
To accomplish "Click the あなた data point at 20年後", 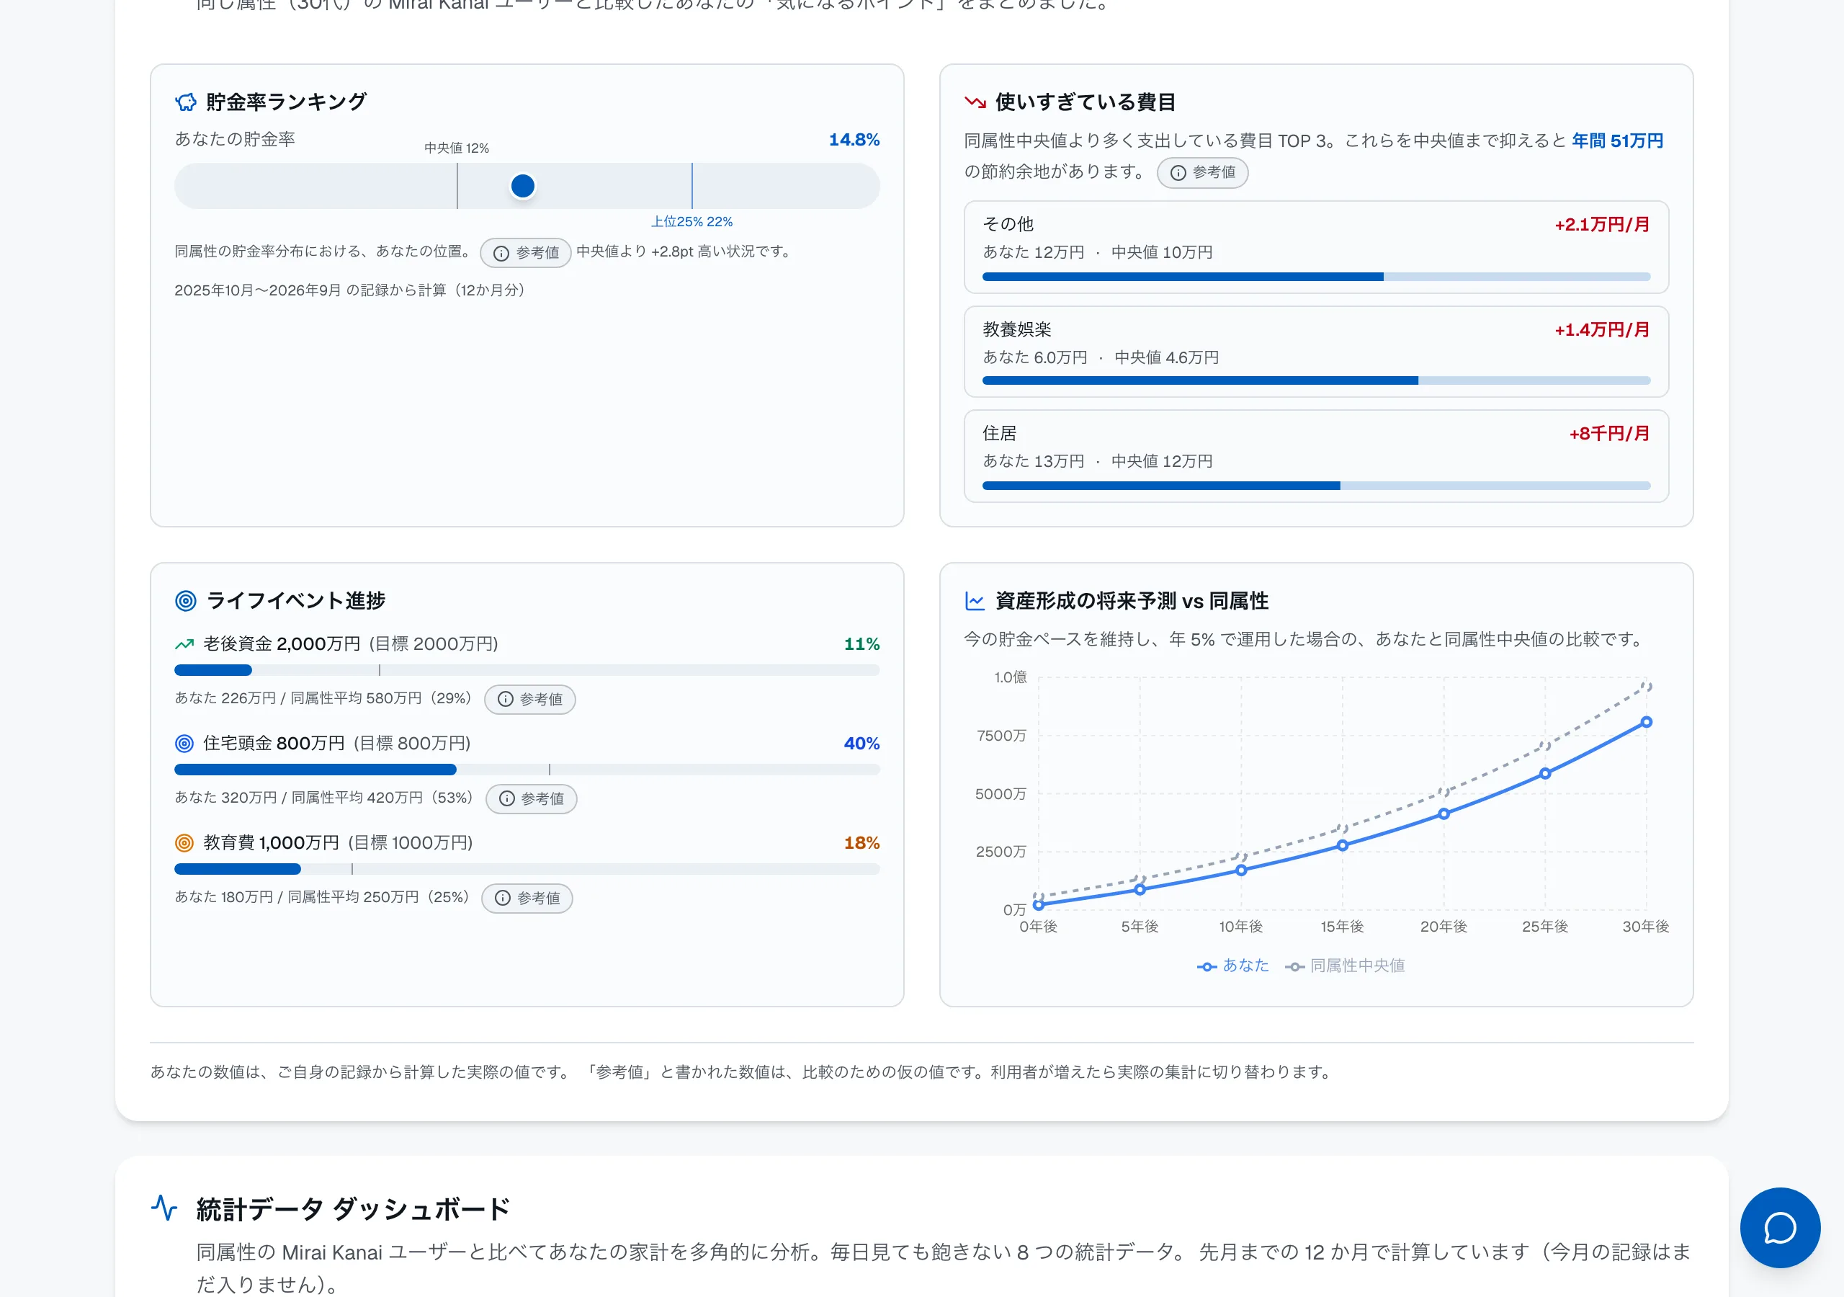I will (1444, 814).
